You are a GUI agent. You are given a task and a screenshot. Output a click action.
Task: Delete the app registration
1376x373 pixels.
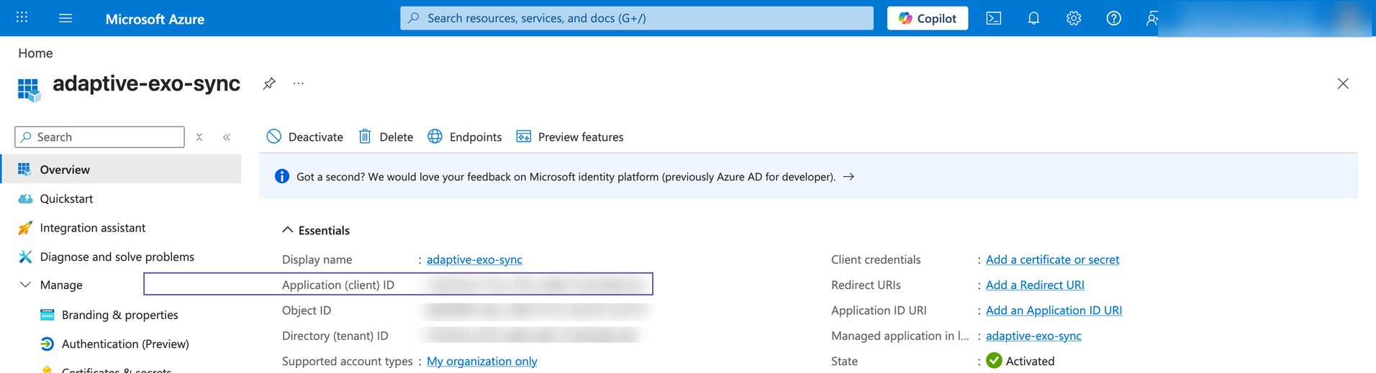[386, 137]
